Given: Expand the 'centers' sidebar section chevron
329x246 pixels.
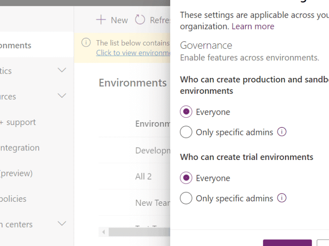Looking at the screenshot, I should pyautogui.click(x=62, y=223).
